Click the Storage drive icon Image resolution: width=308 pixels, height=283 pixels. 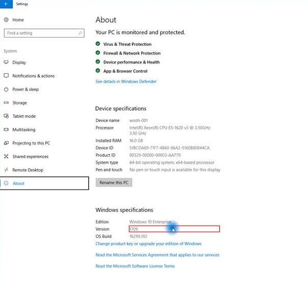(x=6, y=102)
